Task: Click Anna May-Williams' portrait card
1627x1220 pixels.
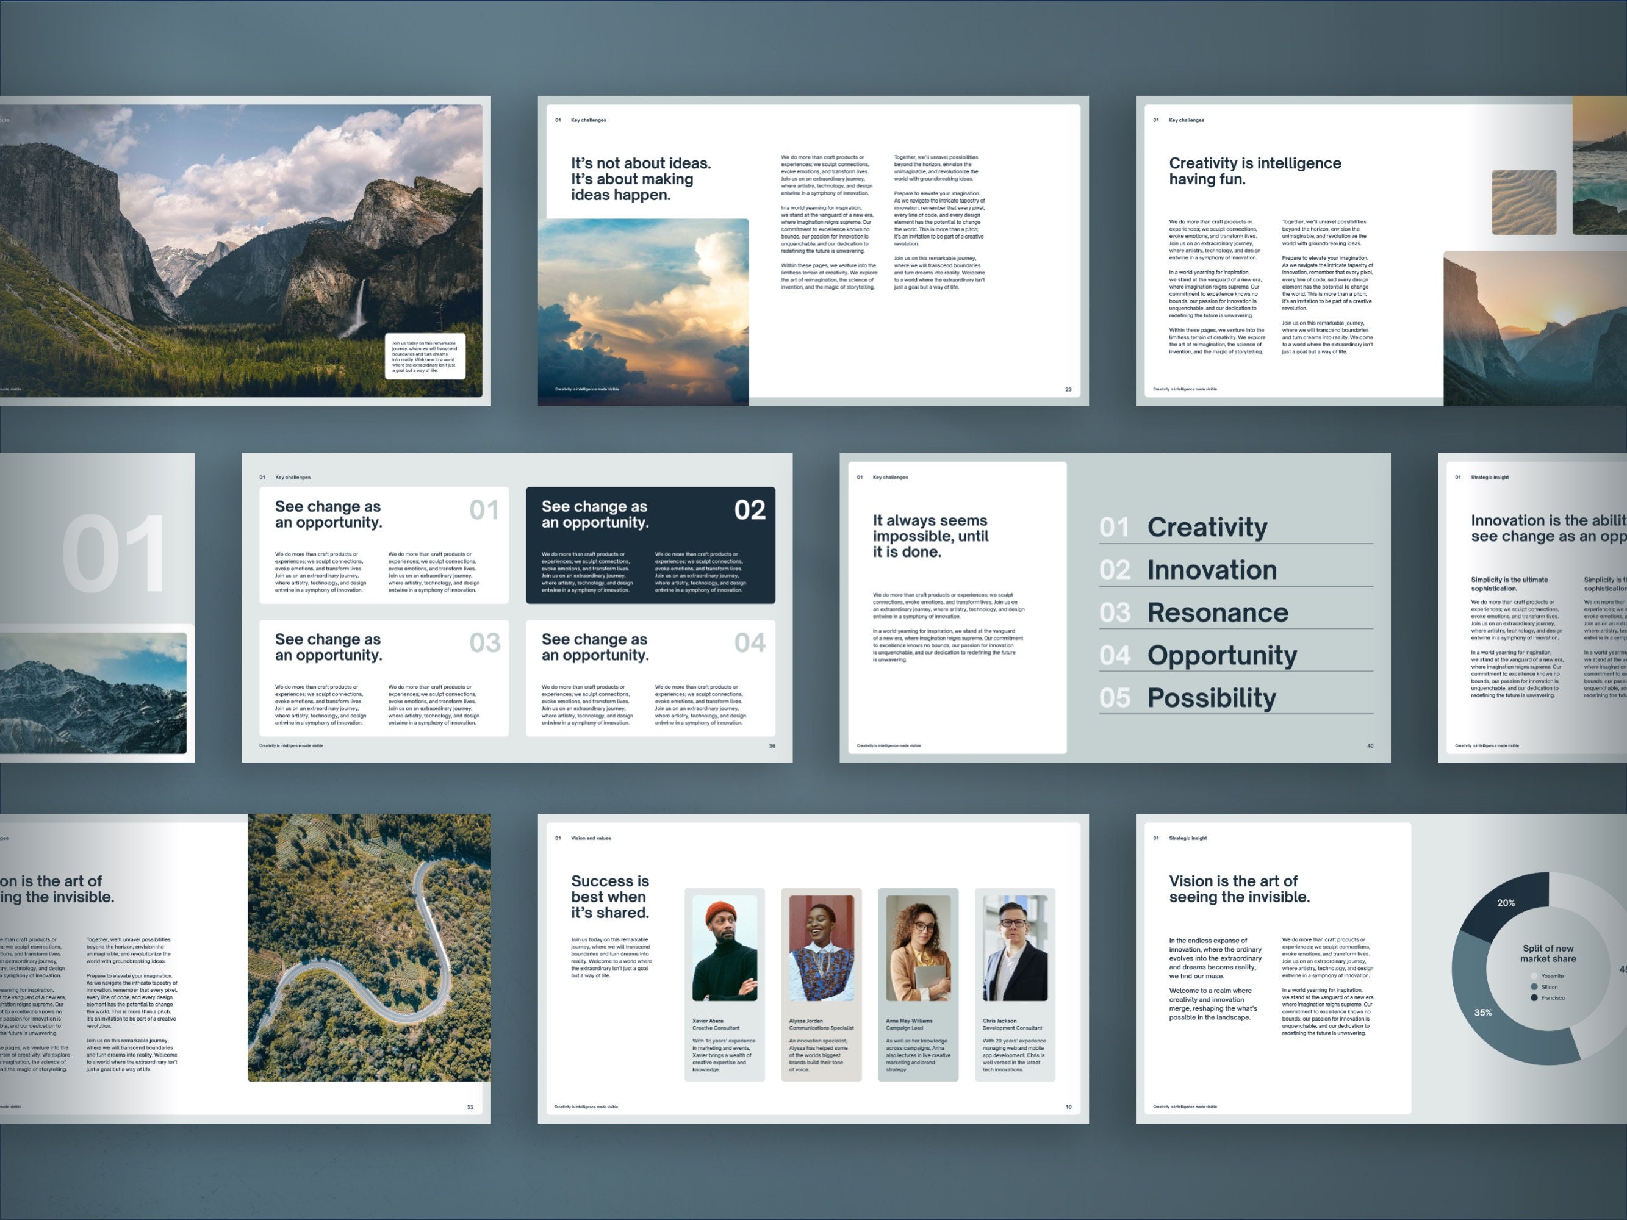Action: (919, 949)
